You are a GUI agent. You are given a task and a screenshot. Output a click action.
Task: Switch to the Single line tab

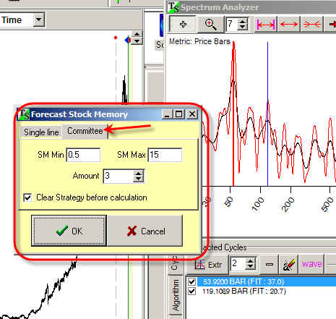(x=41, y=132)
